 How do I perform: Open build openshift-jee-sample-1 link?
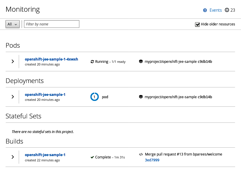click(x=45, y=155)
